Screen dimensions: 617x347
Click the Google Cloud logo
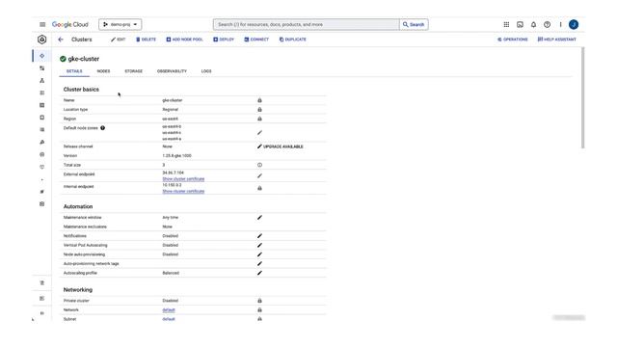(70, 24)
